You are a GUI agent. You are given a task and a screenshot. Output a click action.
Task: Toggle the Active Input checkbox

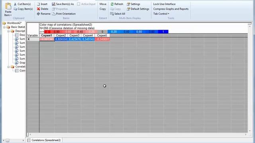pos(78,4)
